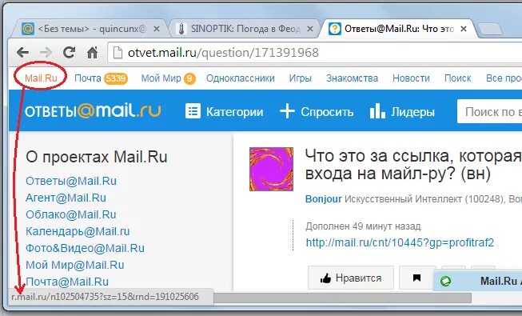The width and height of the screenshot is (522, 316).
Task: Click the bookmark flag button
Action: (x=417, y=278)
